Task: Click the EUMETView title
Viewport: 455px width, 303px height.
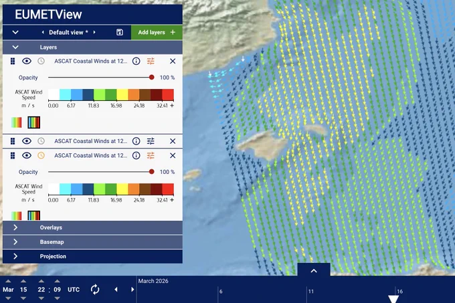Action: (48, 14)
